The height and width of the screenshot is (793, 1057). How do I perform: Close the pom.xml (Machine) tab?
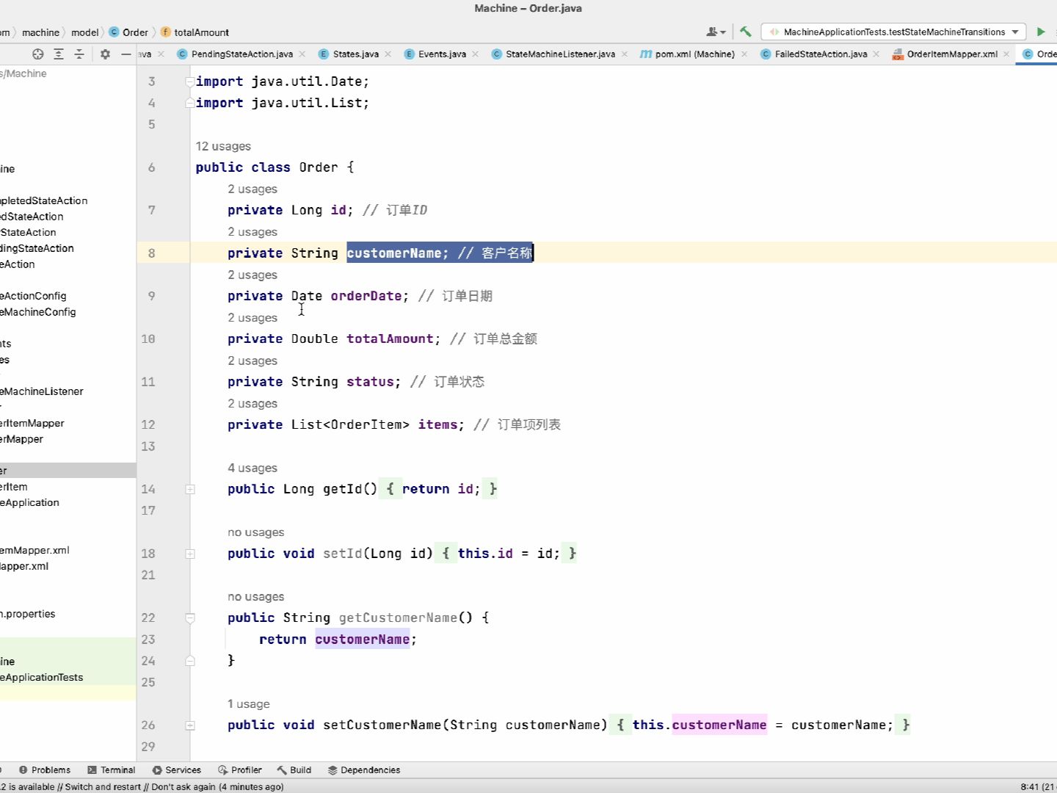[744, 54]
